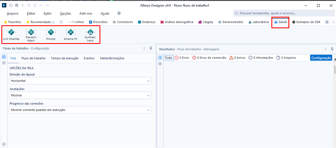
Task: Click the save workflow icon
Action: coord(17,5)
